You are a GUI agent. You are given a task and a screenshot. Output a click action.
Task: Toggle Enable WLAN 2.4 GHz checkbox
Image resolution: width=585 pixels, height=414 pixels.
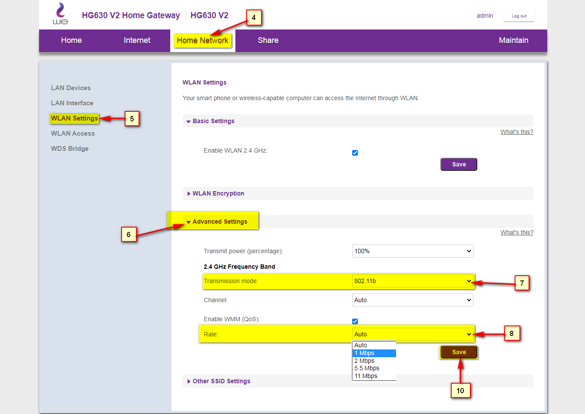click(x=355, y=153)
